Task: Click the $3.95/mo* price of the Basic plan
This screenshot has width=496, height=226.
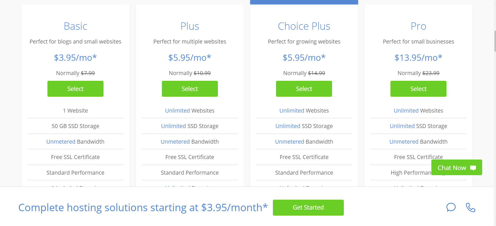Action: pyautogui.click(x=75, y=58)
